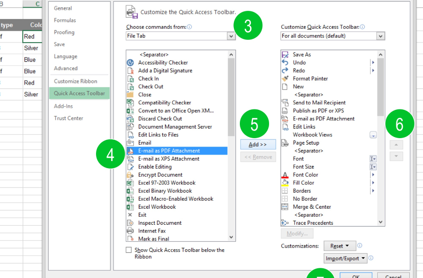
Task: Expand the Font Color submenu arrow
Action: pos(373,175)
